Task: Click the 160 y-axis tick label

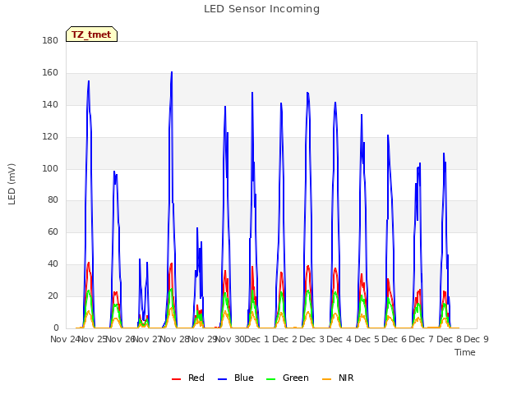Action: pyautogui.click(x=50, y=73)
